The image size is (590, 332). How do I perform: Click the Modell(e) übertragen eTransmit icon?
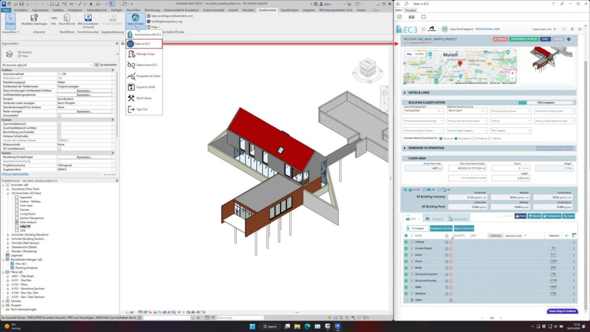tap(34, 20)
